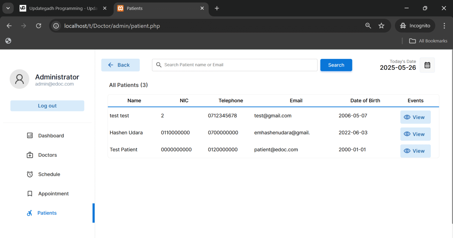
Task: Click the calendar icon beside today's date
Action: pyautogui.click(x=427, y=65)
